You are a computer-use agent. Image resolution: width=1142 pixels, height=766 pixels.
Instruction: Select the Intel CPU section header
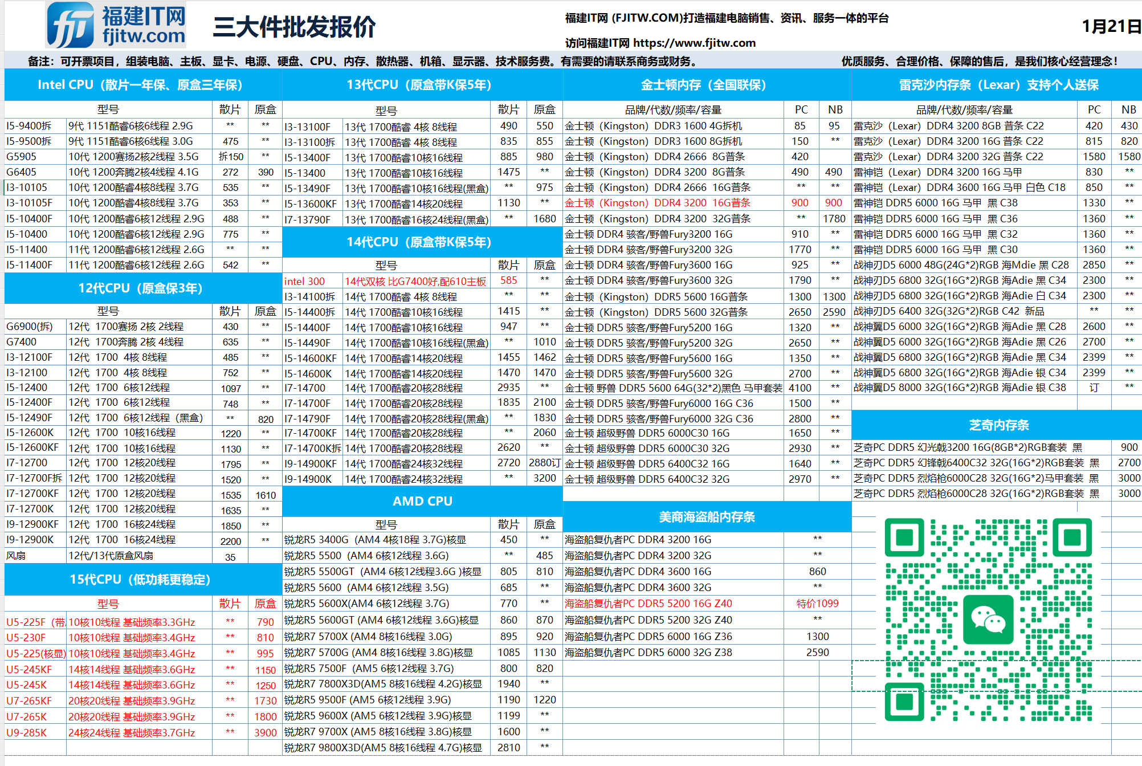point(140,85)
